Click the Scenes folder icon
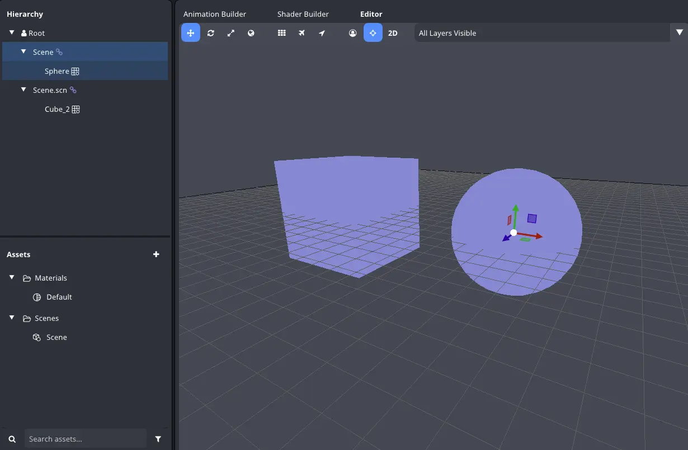Screen dimensions: 688x450 click(27, 319)
